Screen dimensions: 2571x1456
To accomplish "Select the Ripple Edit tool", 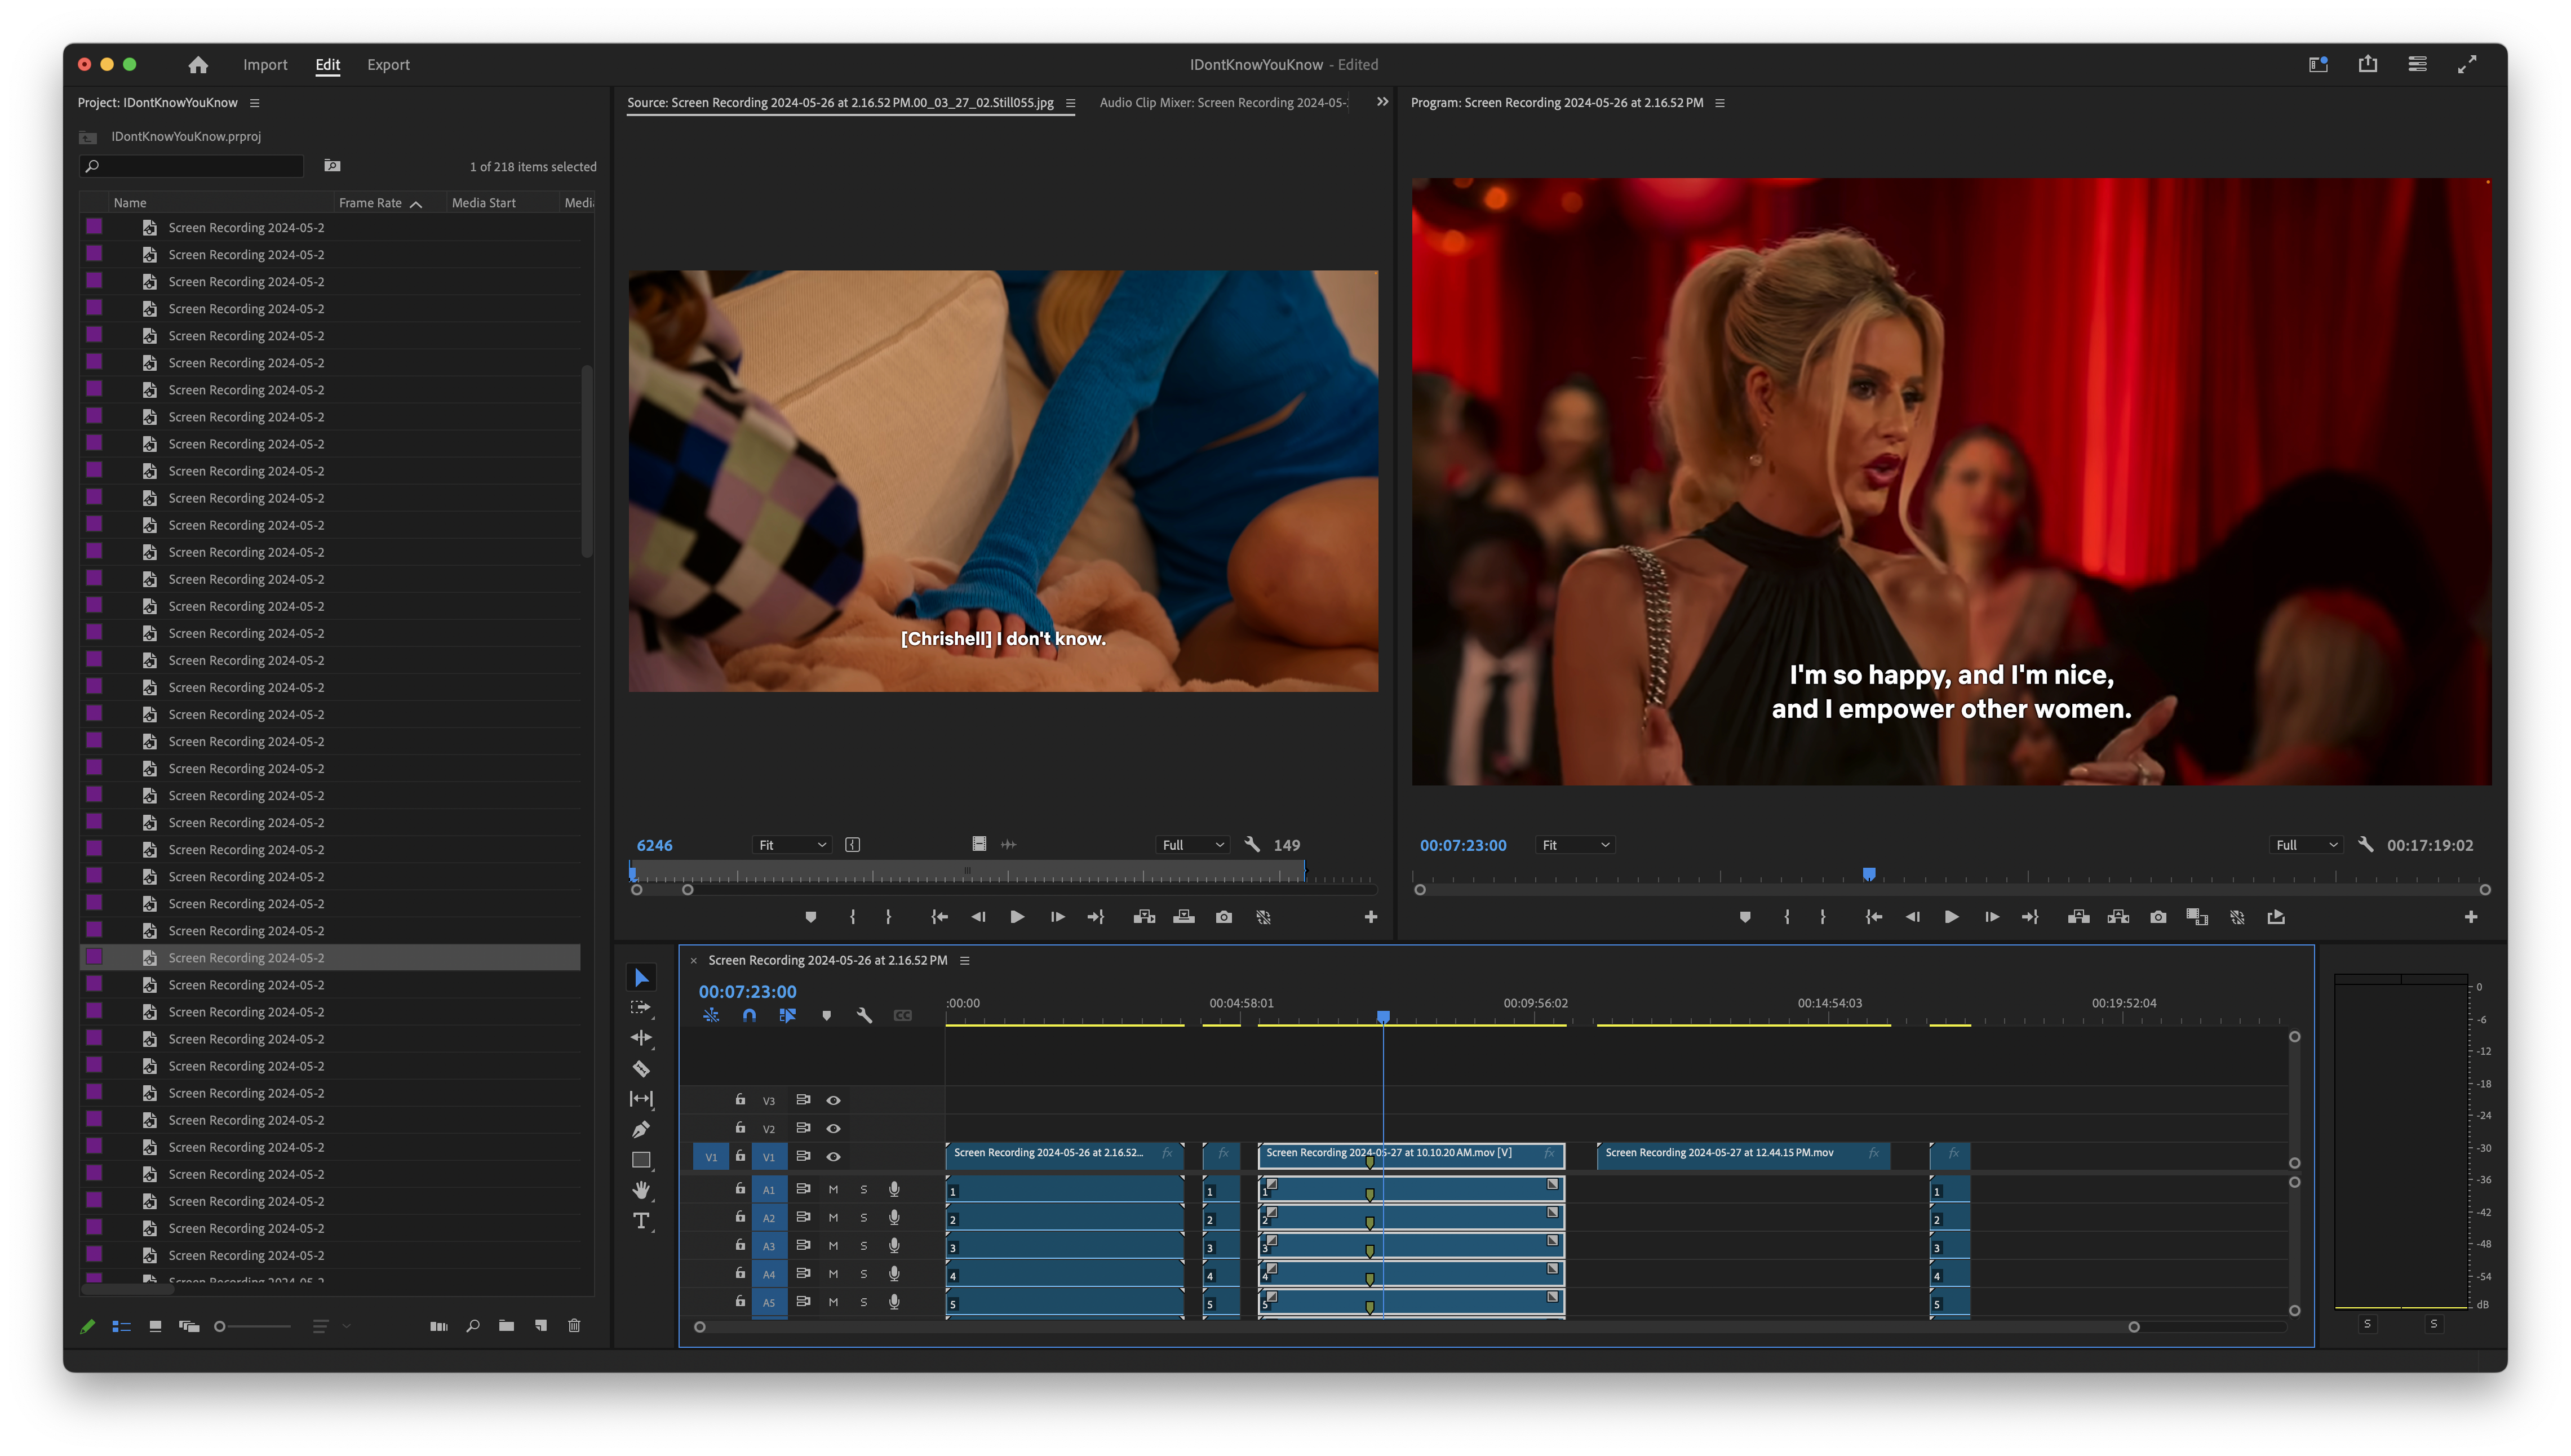I will [x=641, y=1038].
